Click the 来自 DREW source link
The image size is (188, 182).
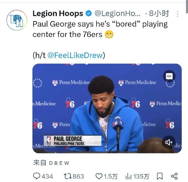pos(51,163)
